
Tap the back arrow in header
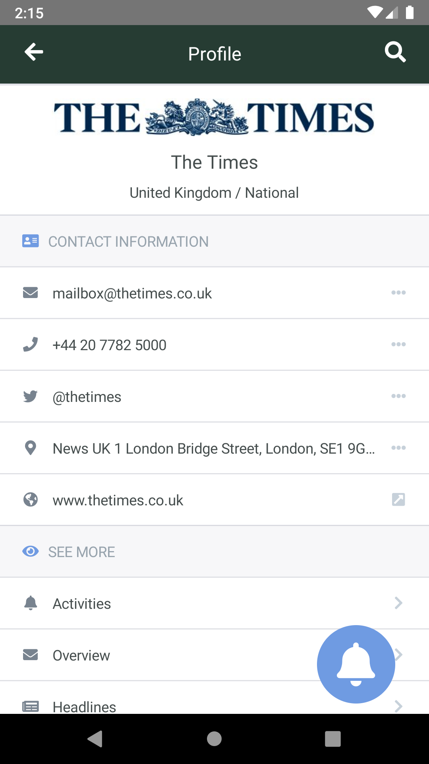34,53
